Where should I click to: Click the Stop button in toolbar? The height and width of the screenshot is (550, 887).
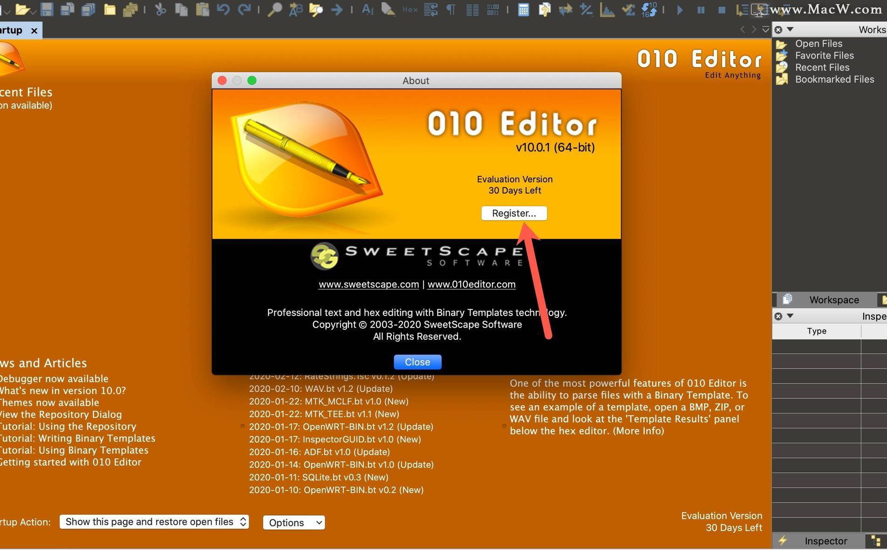tap(722, 10)
